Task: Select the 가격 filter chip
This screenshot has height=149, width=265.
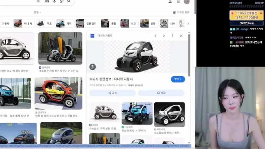Action: tap(65, 23)
